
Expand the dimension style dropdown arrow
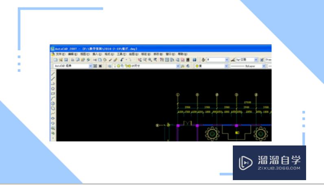256,60
